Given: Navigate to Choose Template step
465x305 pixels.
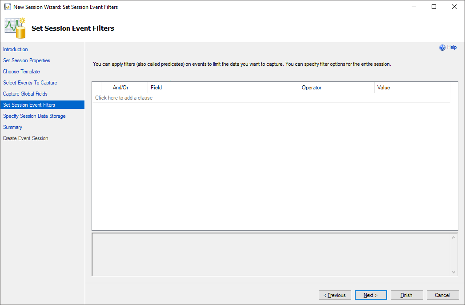Looking at the screenshot, I should (21, 72).
